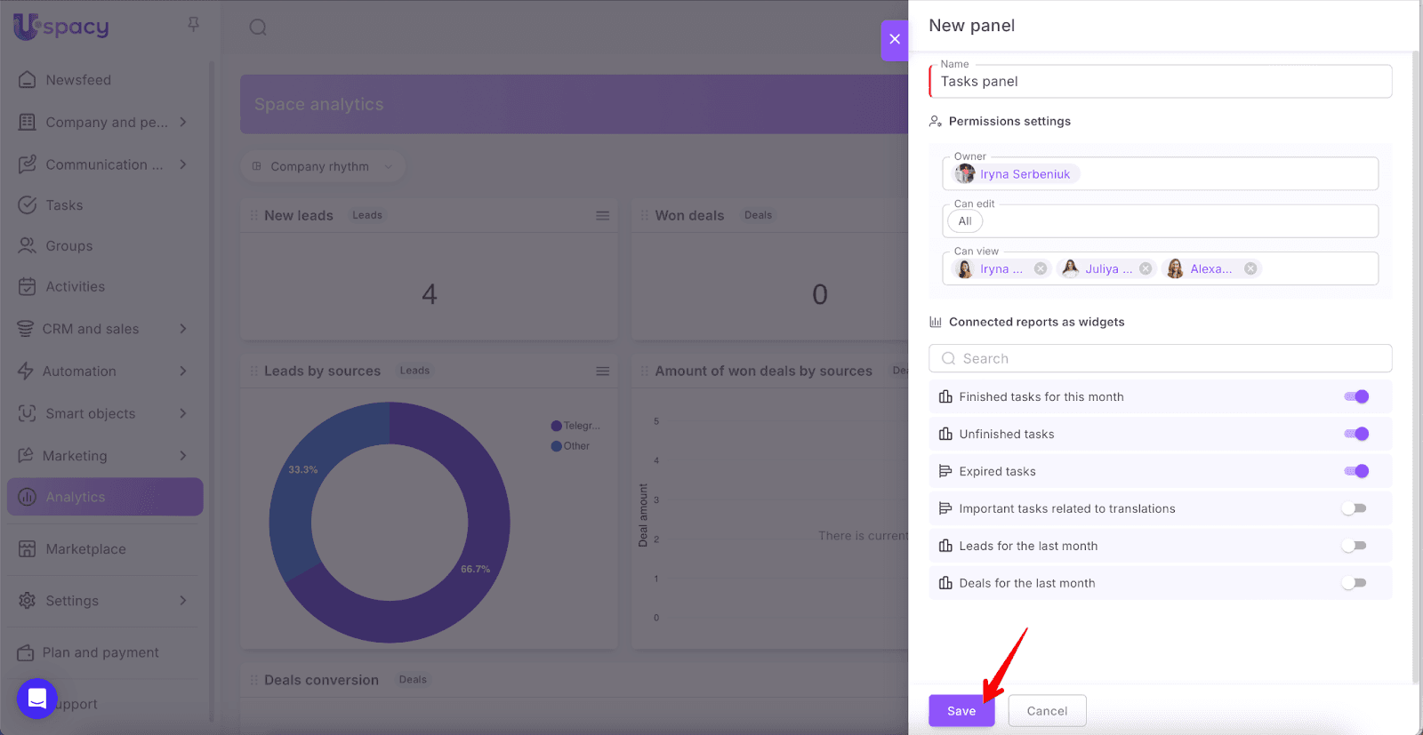
Task: Save the new panel
Action: click(x=961, y=711)
